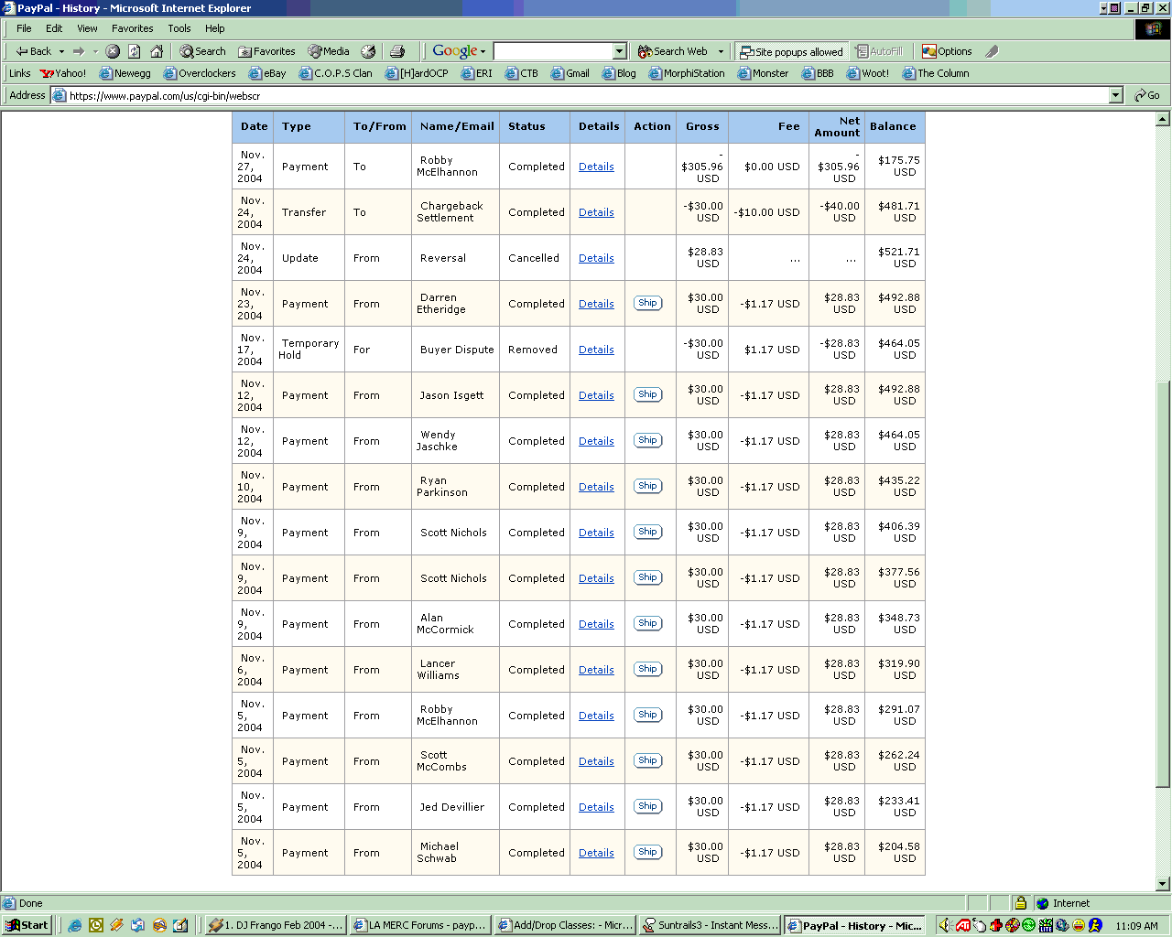Switch to Suntrails3 Instant Message taskbar window
The image size is (1172, 937).
tap(711, 925)
